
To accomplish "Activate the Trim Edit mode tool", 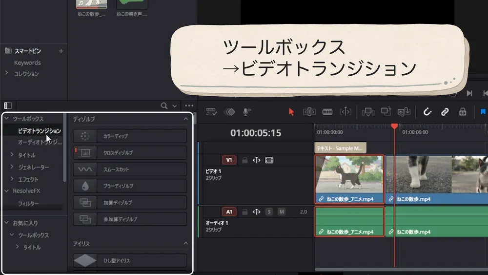I will [309, 112].
